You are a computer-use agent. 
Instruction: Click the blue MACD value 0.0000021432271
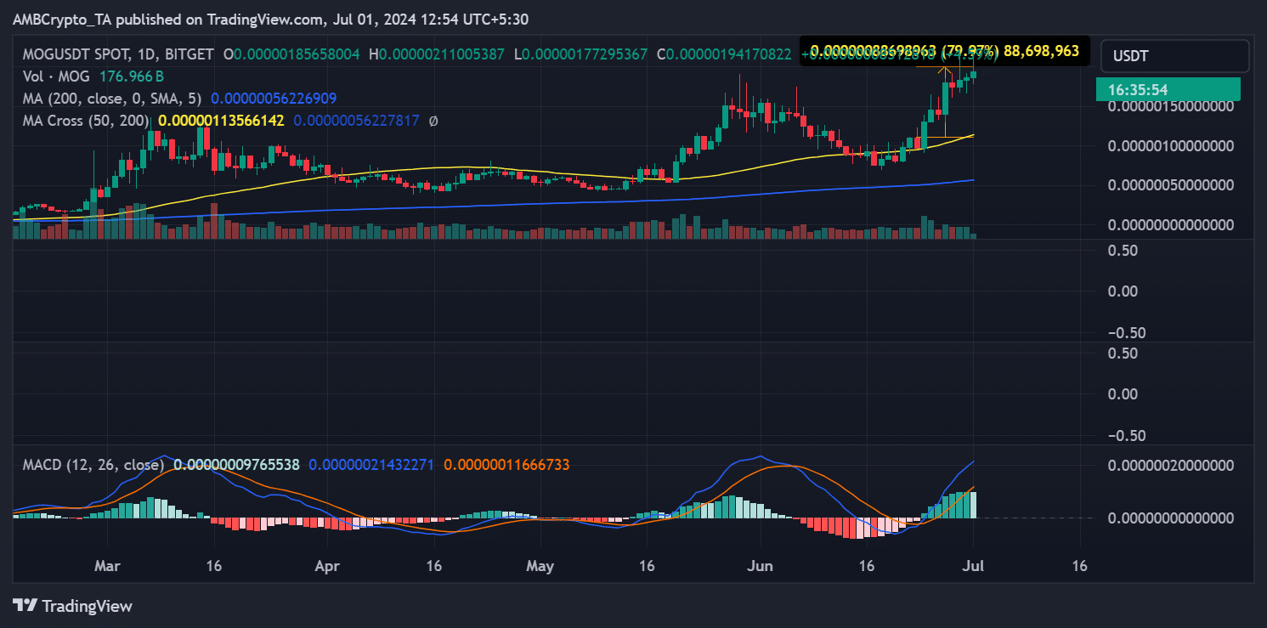coord(371,465)
